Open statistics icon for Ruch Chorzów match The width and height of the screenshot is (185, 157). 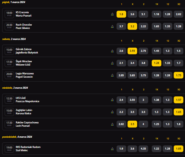pyautogui.click(x=112, y=26)
